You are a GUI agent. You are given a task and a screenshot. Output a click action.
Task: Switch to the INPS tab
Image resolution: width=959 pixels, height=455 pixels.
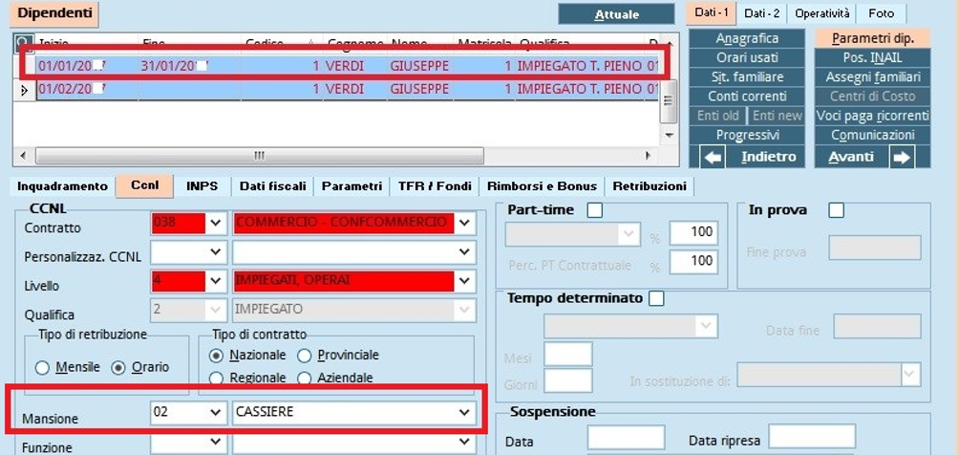(x=202, y=186)
